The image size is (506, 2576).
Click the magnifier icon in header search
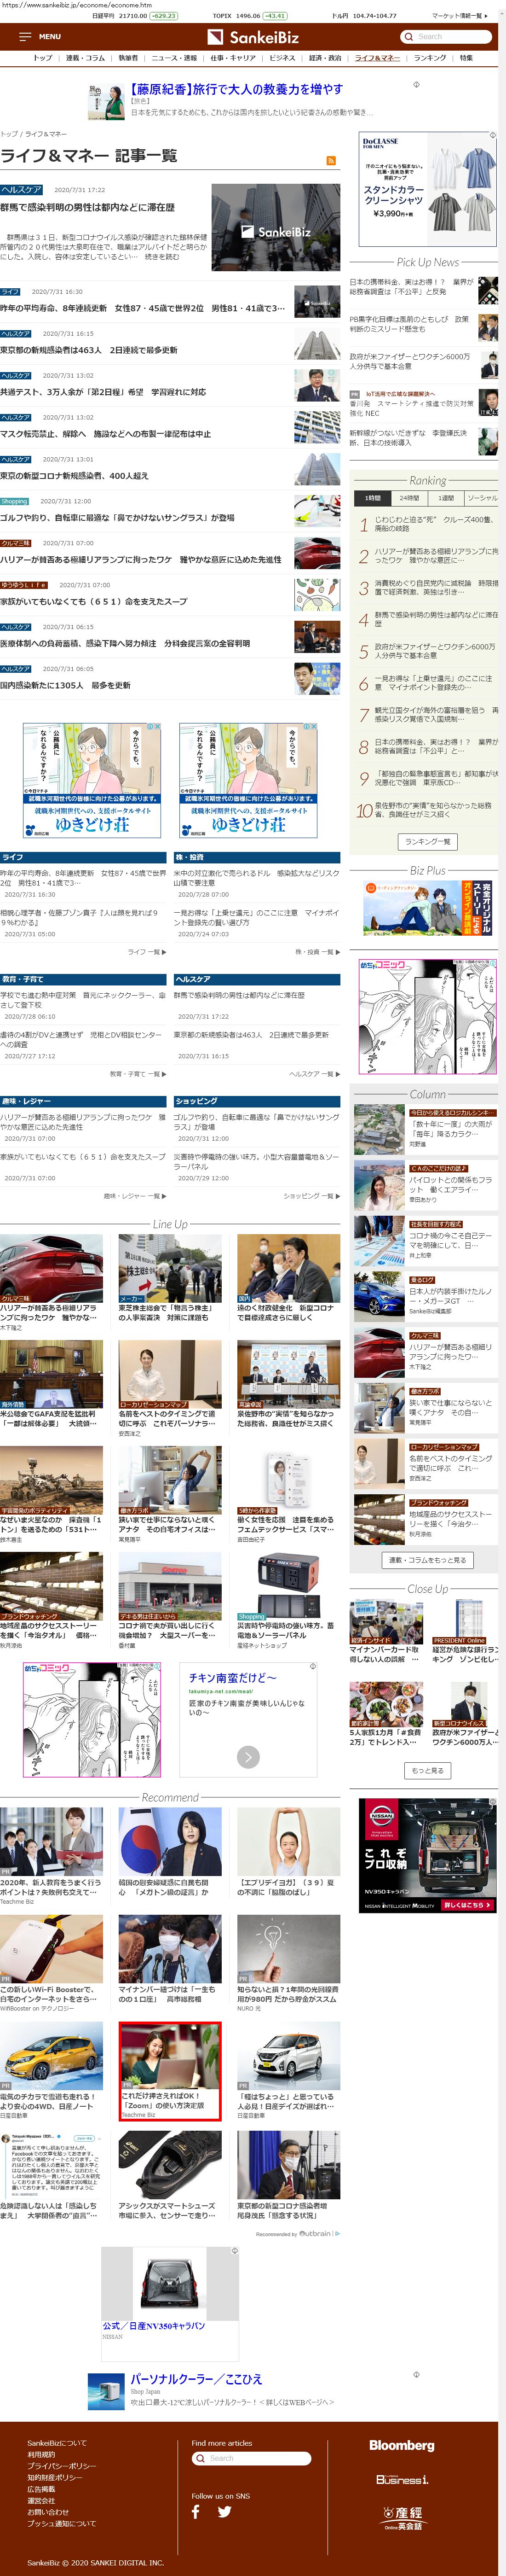pos(408,37)
